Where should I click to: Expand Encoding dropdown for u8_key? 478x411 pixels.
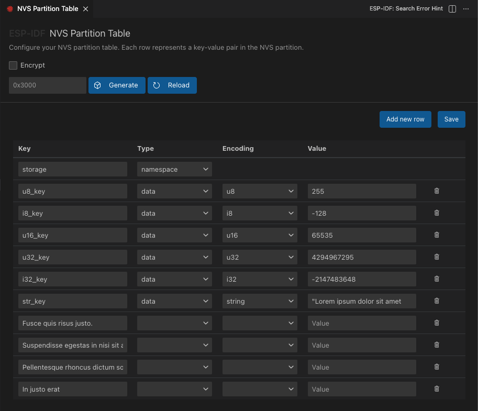click(x=260, y=192)
